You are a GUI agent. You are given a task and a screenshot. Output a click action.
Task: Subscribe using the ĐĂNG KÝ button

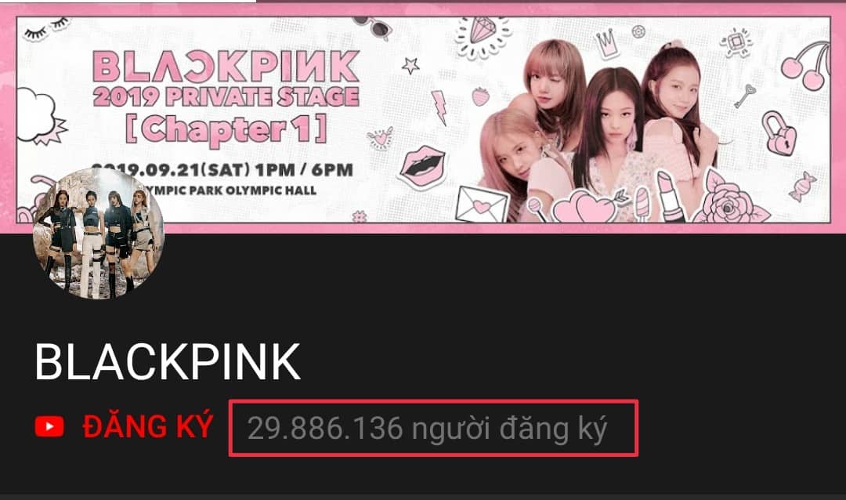(x=148, y=426)
